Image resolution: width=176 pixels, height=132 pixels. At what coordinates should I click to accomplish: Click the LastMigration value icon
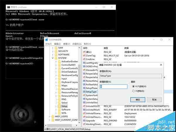[x=84, y=63]
